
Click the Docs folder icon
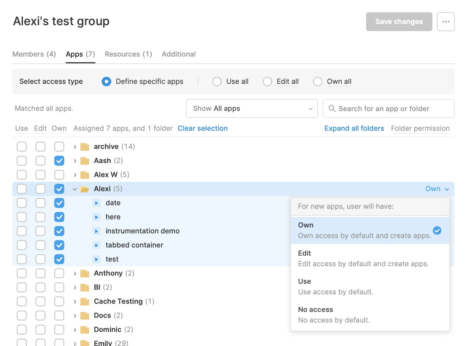click(85, 316)
